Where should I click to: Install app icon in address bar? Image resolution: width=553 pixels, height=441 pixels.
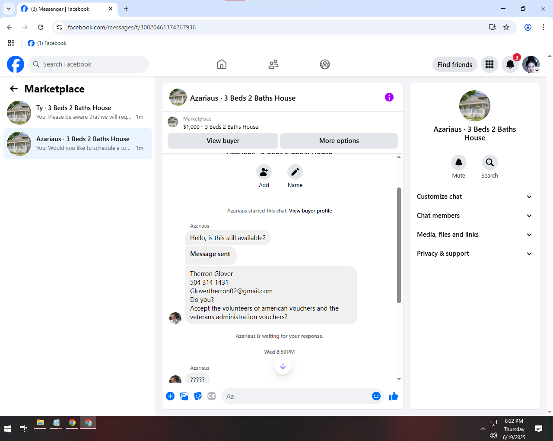(493, 27)
